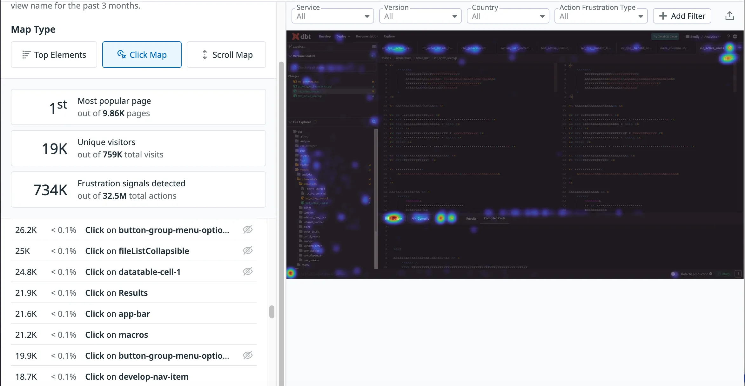Open the Benify / Analytics project dropdown
The width and height of the screenshot is (745, 386).
coord(703,37)
